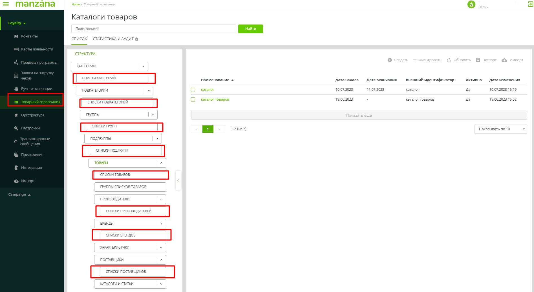Screen dimensions: 534x292
Task: Open the каталог товаров link
Action: [x=215, y=99]
